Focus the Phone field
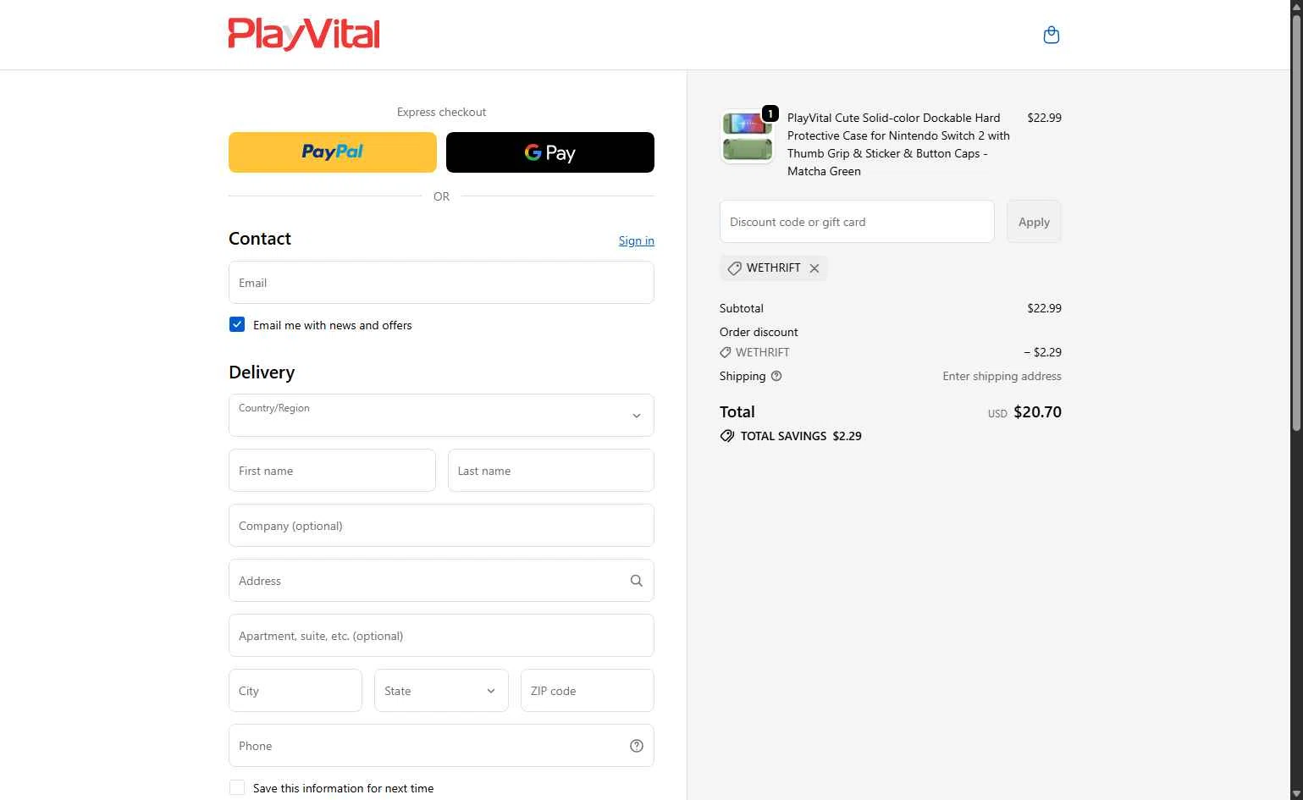Viewport: 1303px width, 800px height. [x=441, y=746]
